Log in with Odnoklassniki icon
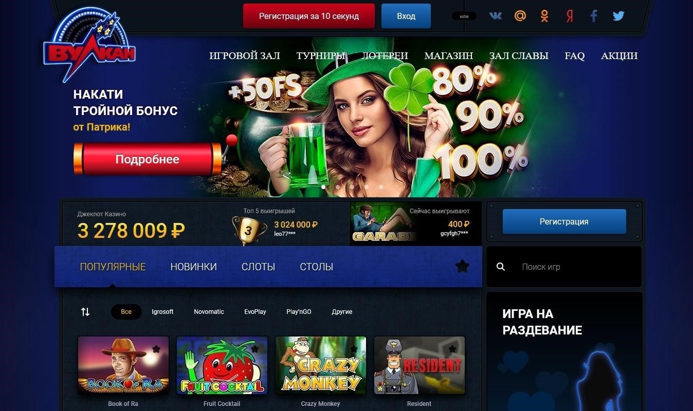 [x=544, y=16]
